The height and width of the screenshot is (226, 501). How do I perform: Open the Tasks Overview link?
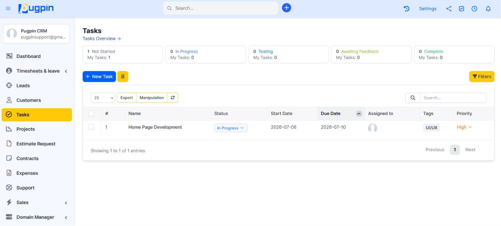pyautogui.click(x=102, y=39)
